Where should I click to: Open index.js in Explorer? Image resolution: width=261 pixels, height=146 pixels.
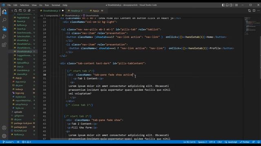coord(19,89)
